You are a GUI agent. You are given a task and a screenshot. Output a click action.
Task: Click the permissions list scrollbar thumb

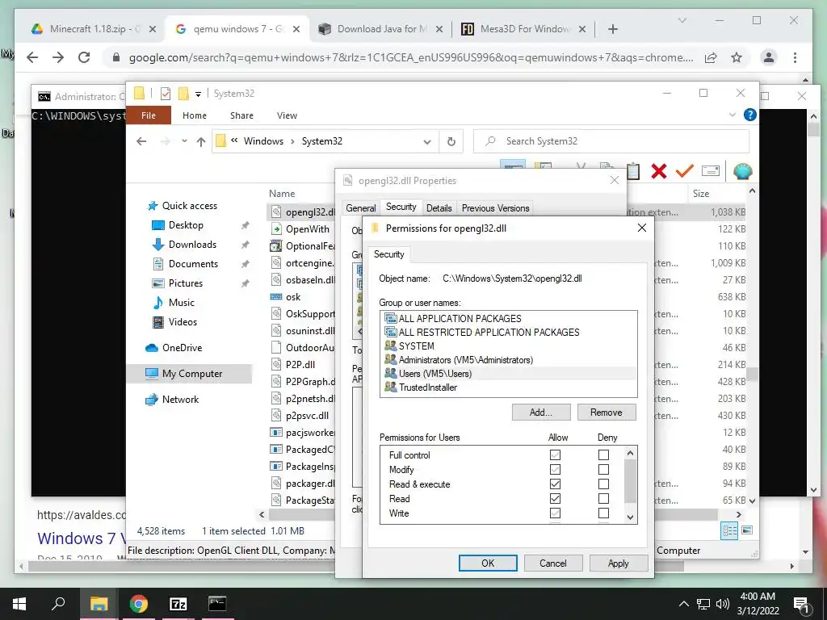coord(630,481)
